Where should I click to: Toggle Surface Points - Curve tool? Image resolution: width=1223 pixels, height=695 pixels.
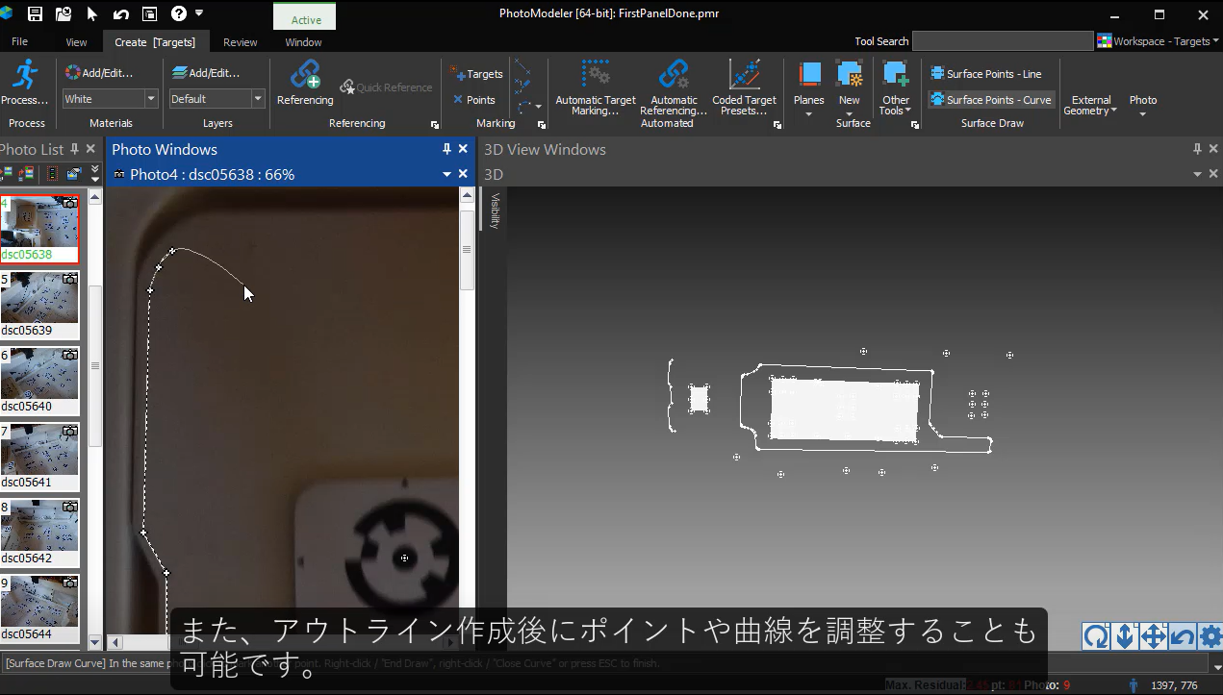pyautogui.click(x=991, y=100)
